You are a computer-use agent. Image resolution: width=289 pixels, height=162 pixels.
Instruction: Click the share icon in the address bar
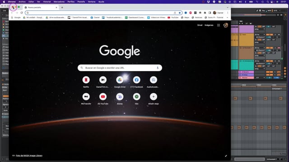pyautogui.click(x=175, y=13)
